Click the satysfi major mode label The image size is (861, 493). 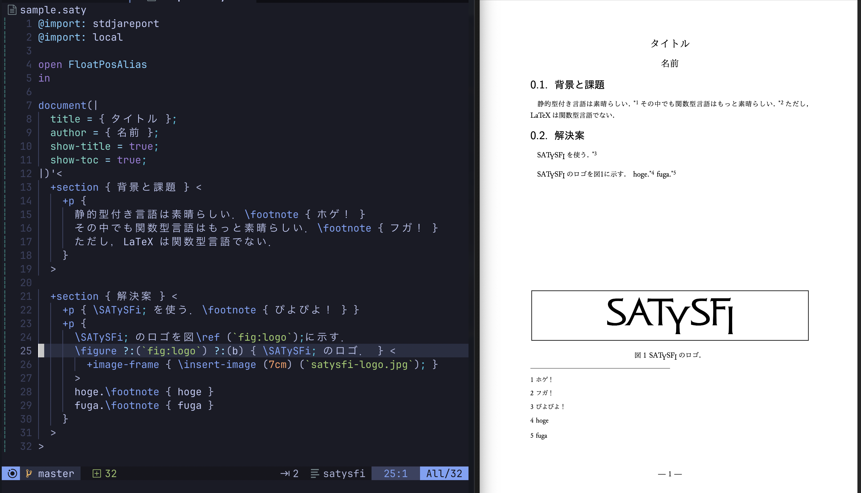coord(344,473)
